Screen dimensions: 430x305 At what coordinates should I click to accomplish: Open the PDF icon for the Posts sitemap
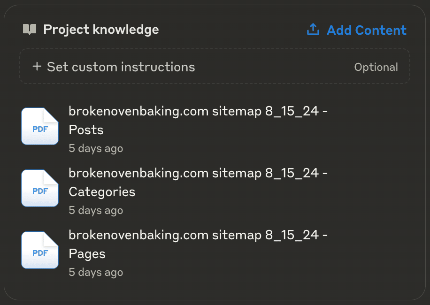click(x=40, y=126)
